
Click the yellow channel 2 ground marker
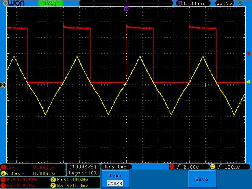point(3,85)
